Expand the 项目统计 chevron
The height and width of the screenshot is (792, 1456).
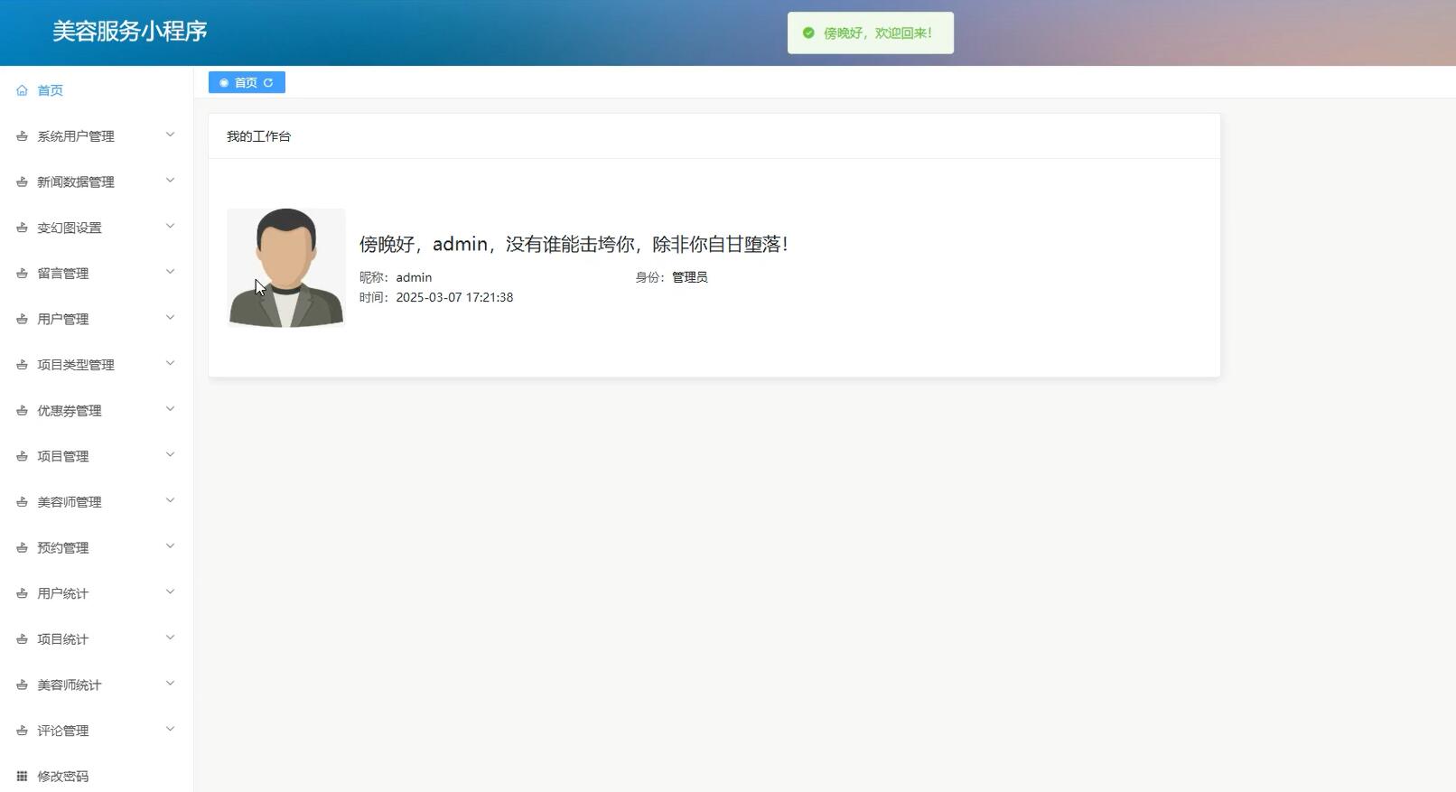[x=170, y=638]
